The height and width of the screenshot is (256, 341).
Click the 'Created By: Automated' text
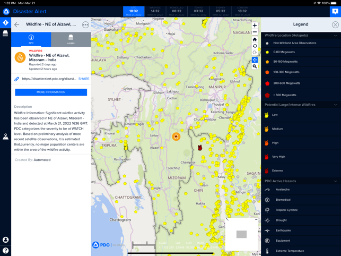coord(33,160)
